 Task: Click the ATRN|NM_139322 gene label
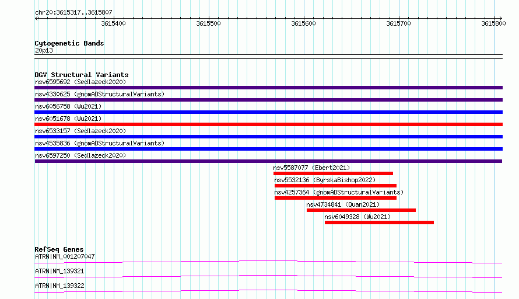tap(59, 286)
